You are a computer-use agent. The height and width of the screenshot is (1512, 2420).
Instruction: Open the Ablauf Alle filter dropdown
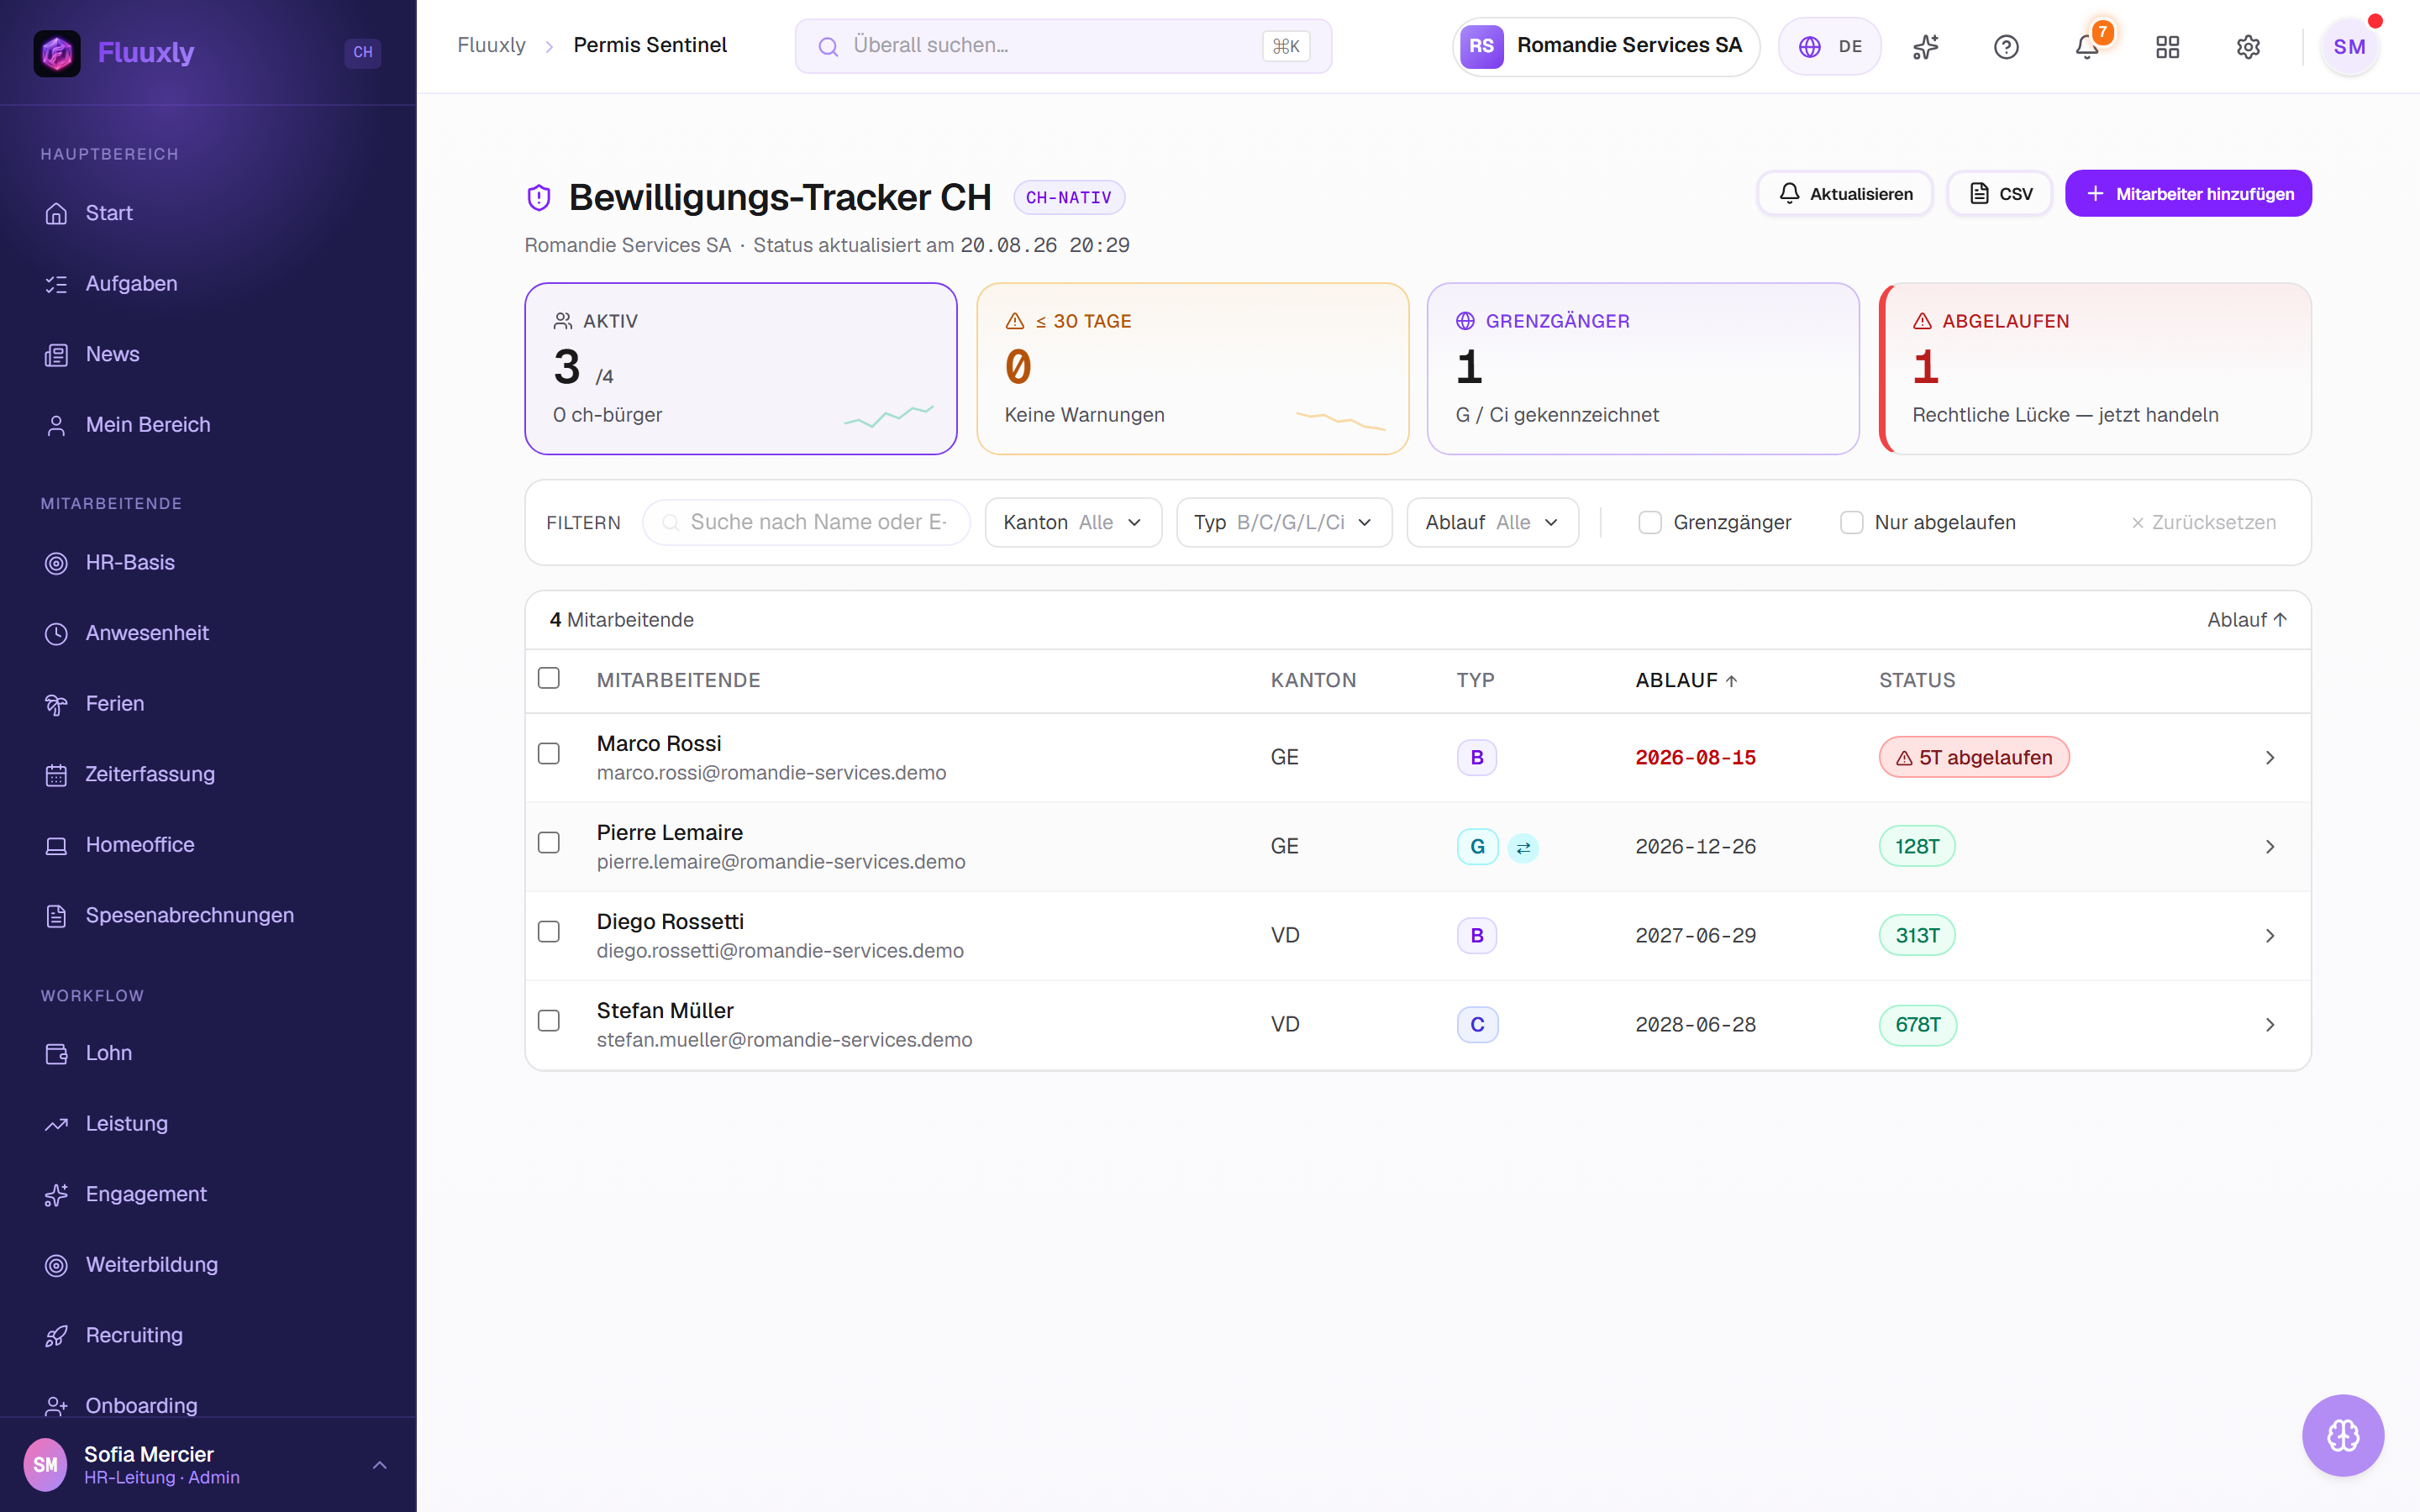(1492, 522)
